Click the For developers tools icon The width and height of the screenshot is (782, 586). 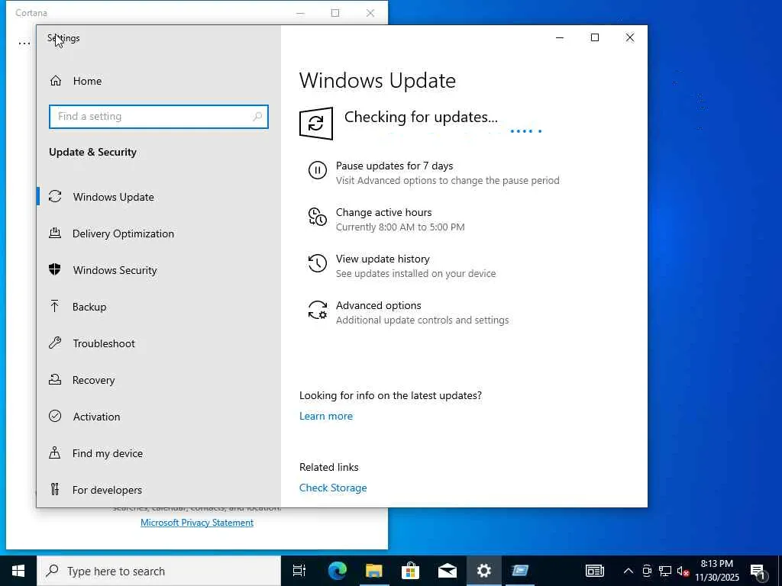click(x=55, y=489)
